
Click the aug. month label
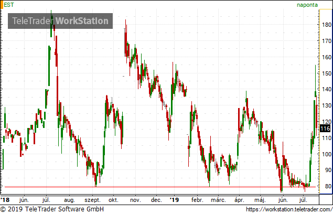(69, 200)
